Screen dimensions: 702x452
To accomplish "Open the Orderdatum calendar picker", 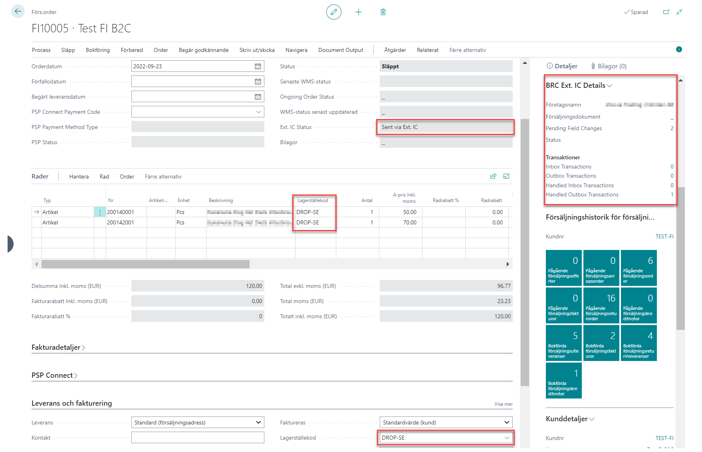I will pos(258,66).
